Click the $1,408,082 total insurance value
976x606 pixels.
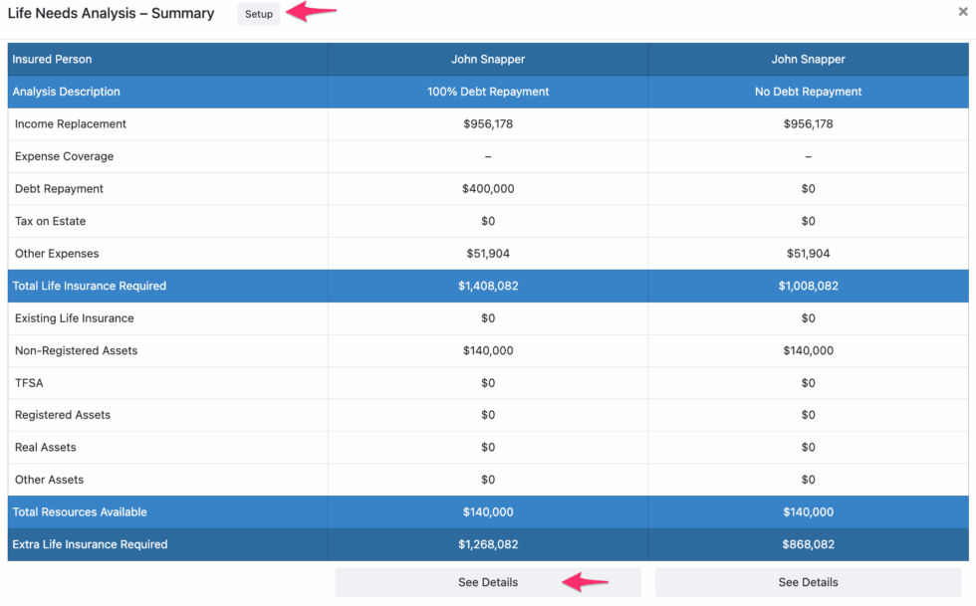click(488, 286)
